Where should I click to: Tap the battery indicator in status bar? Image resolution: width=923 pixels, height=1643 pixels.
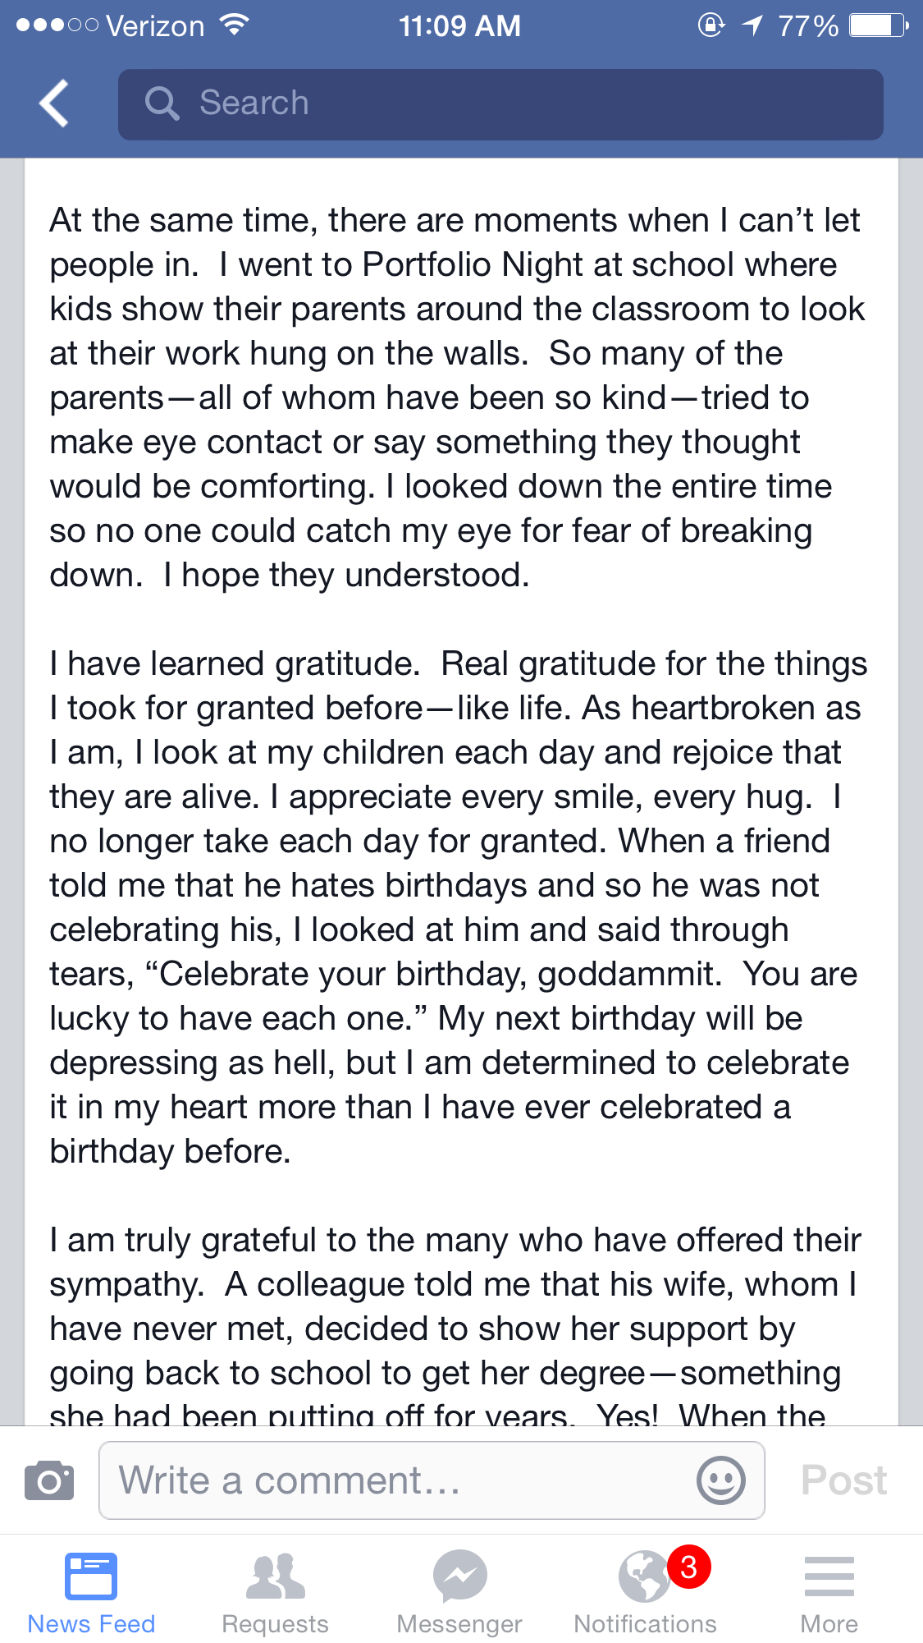click(x=878, y=26)
